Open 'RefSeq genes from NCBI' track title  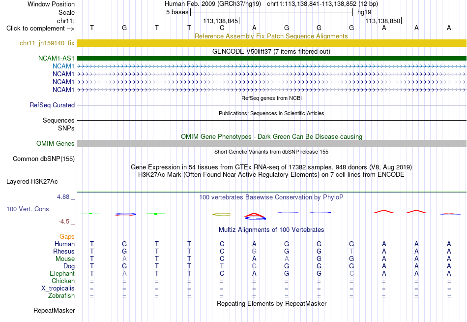pyautogui.click(x=271, y=98)
